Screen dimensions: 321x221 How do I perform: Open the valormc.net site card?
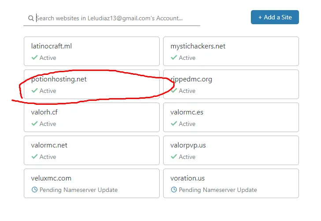[92, 150]
